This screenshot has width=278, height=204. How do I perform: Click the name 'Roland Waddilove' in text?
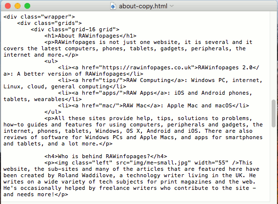(85, 175)
